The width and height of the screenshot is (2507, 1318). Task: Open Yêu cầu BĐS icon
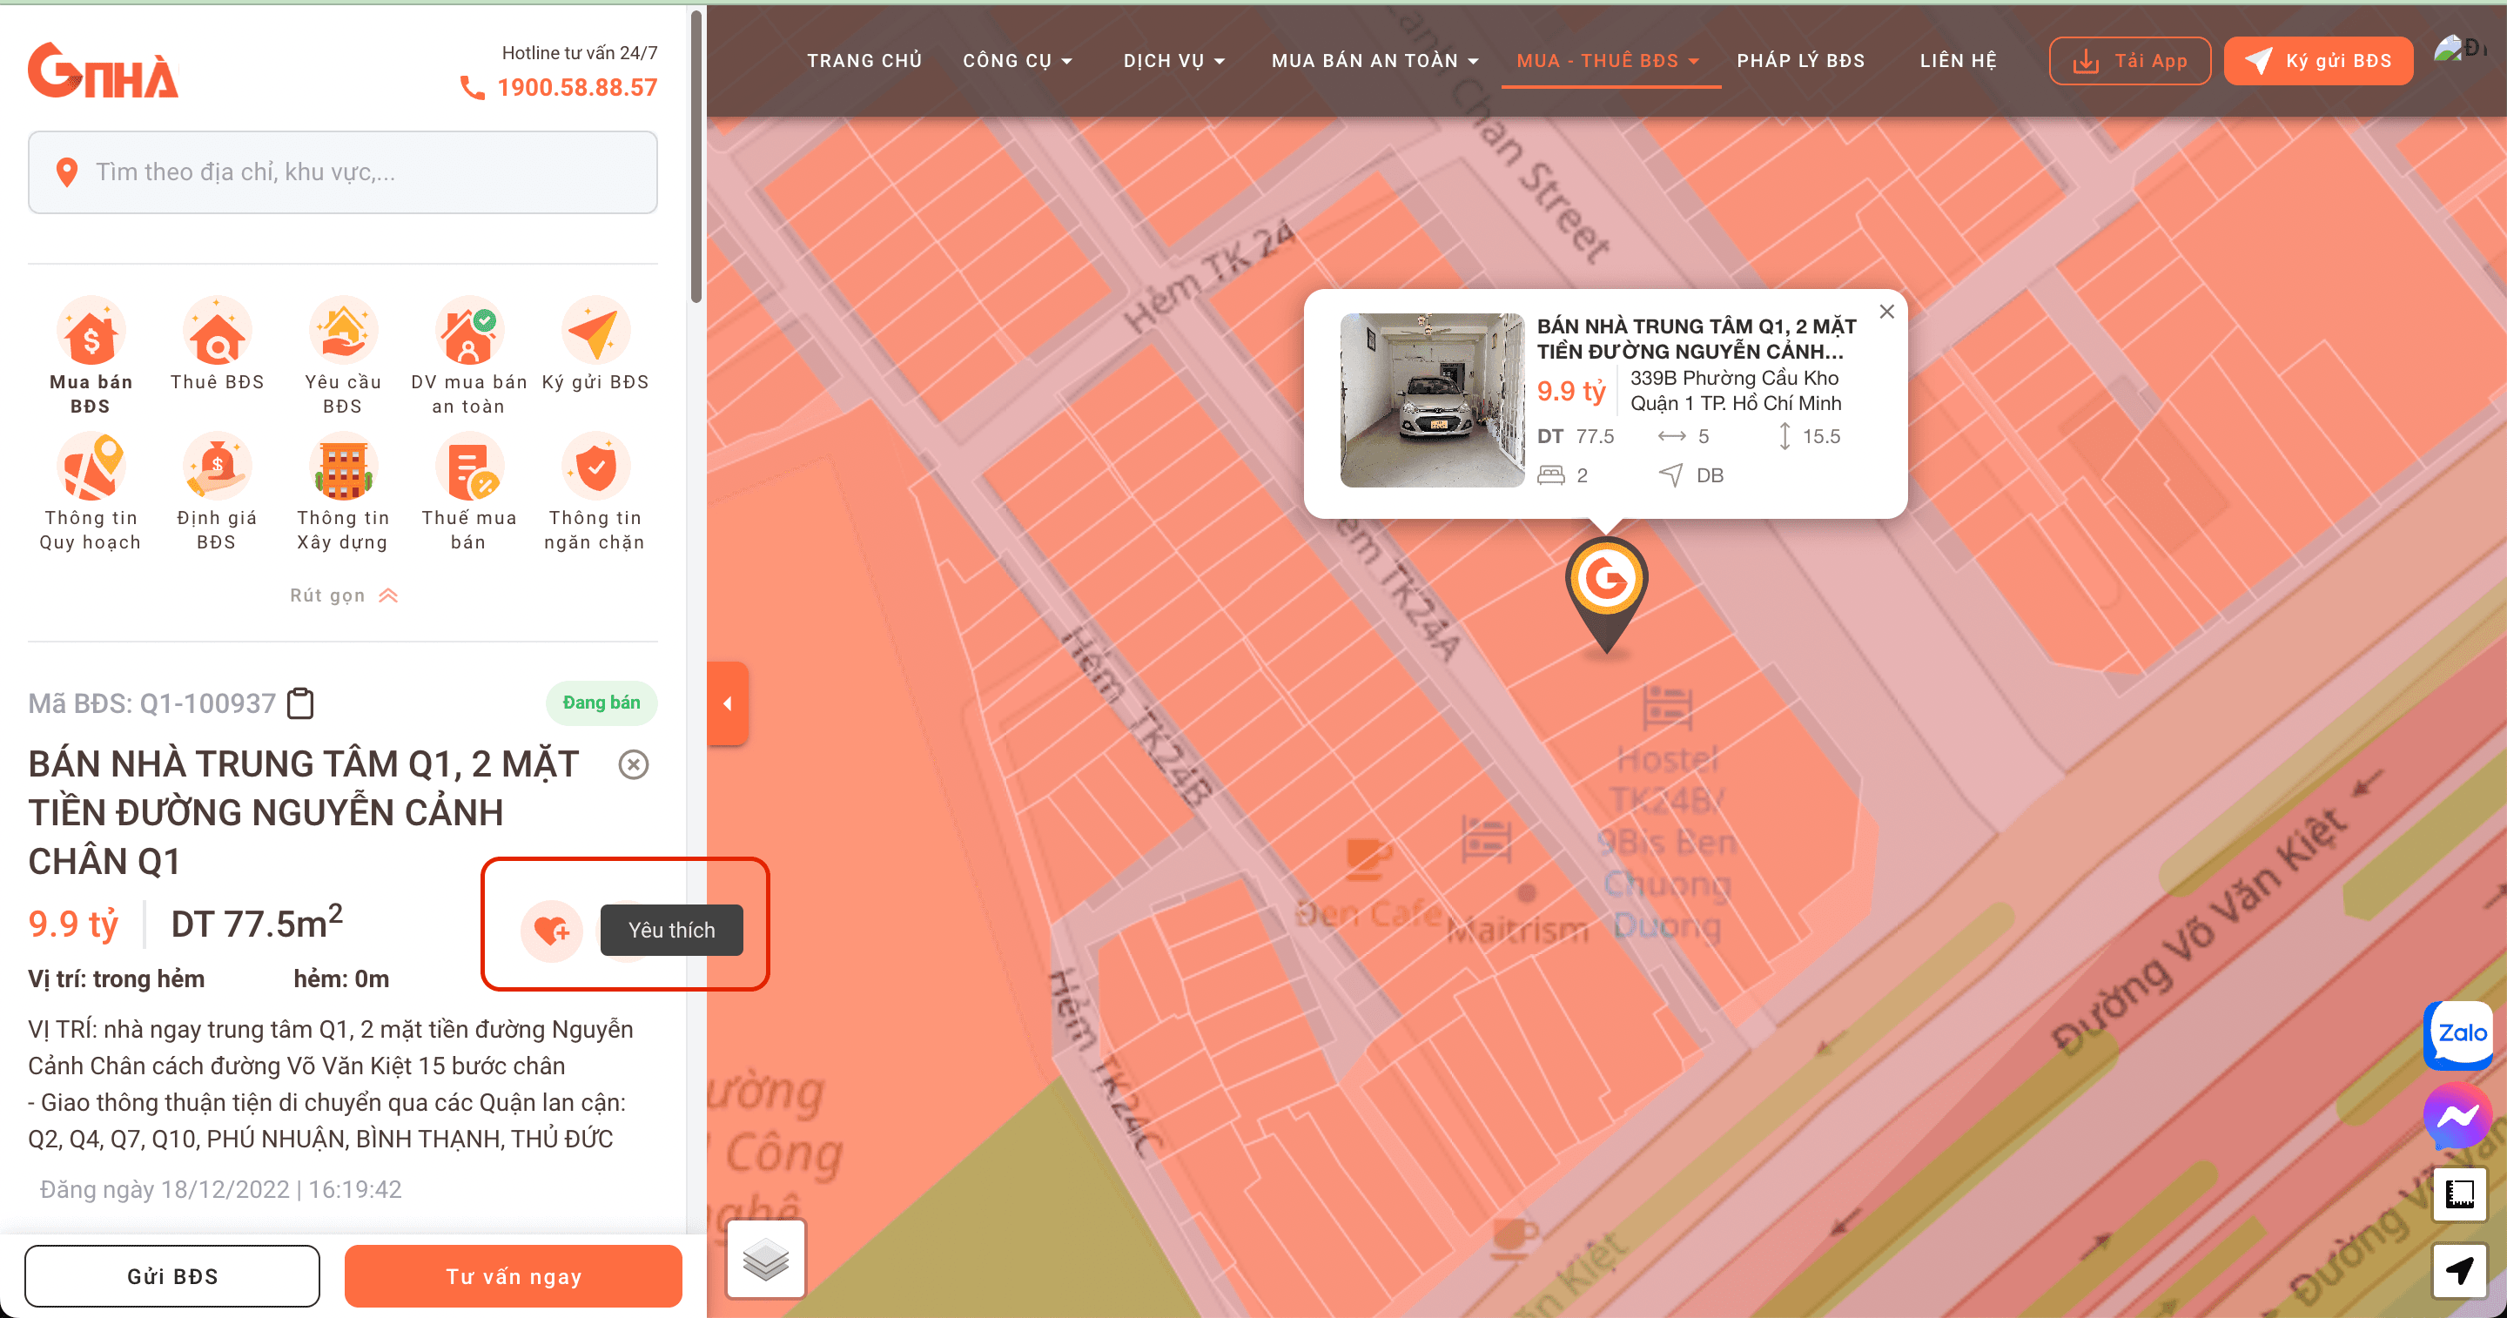pyautogui.click(x=343, y=332)
